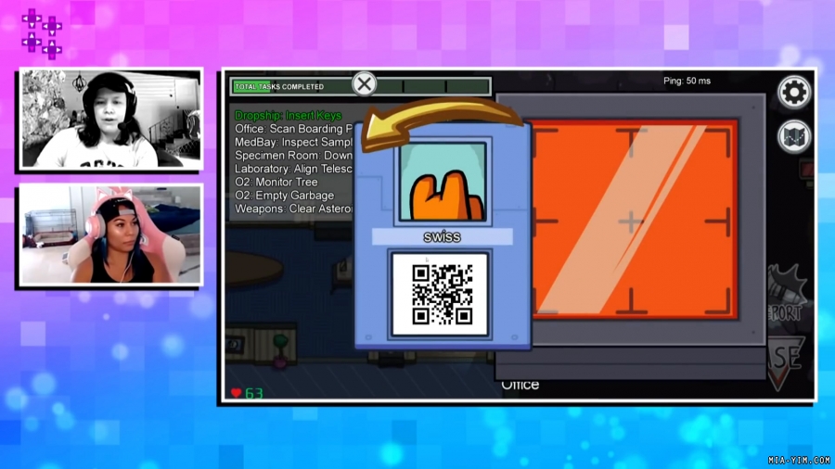Select the Weapons: Clear Asteroids task

pyautogui.click(x=293, y=209)
